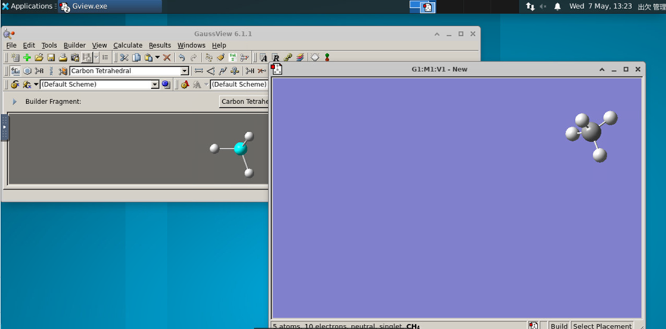666x329 pixels.
Task: Open the Atom List Editor (A icon)
Action: (264, 57)
